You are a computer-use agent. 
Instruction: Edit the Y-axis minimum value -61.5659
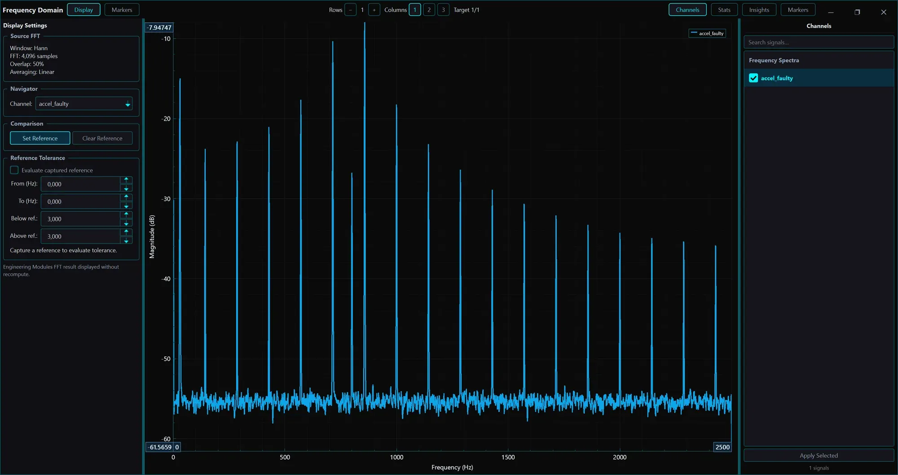[160, 447]
